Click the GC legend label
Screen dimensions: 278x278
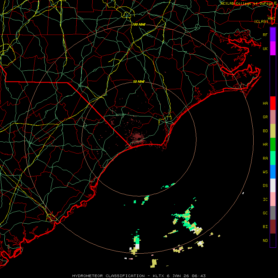(265, 213)
